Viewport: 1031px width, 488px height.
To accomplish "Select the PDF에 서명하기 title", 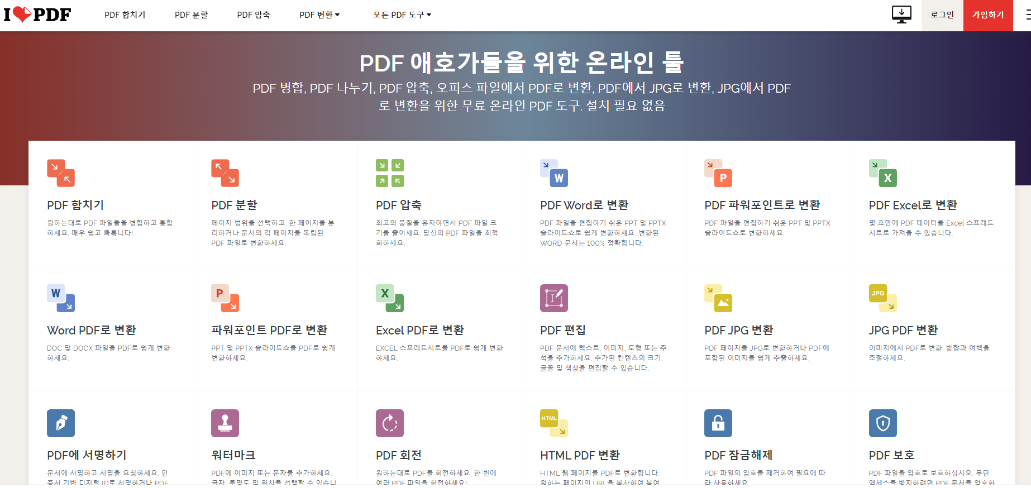I will pyautogui.click(x=87, y=455).
